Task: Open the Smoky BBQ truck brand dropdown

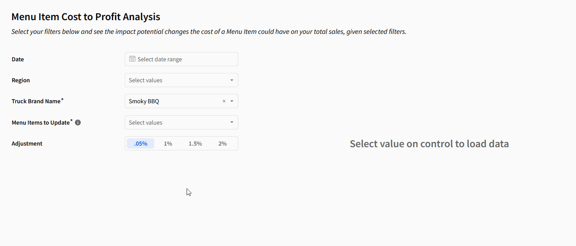Action: pos(174,101)
